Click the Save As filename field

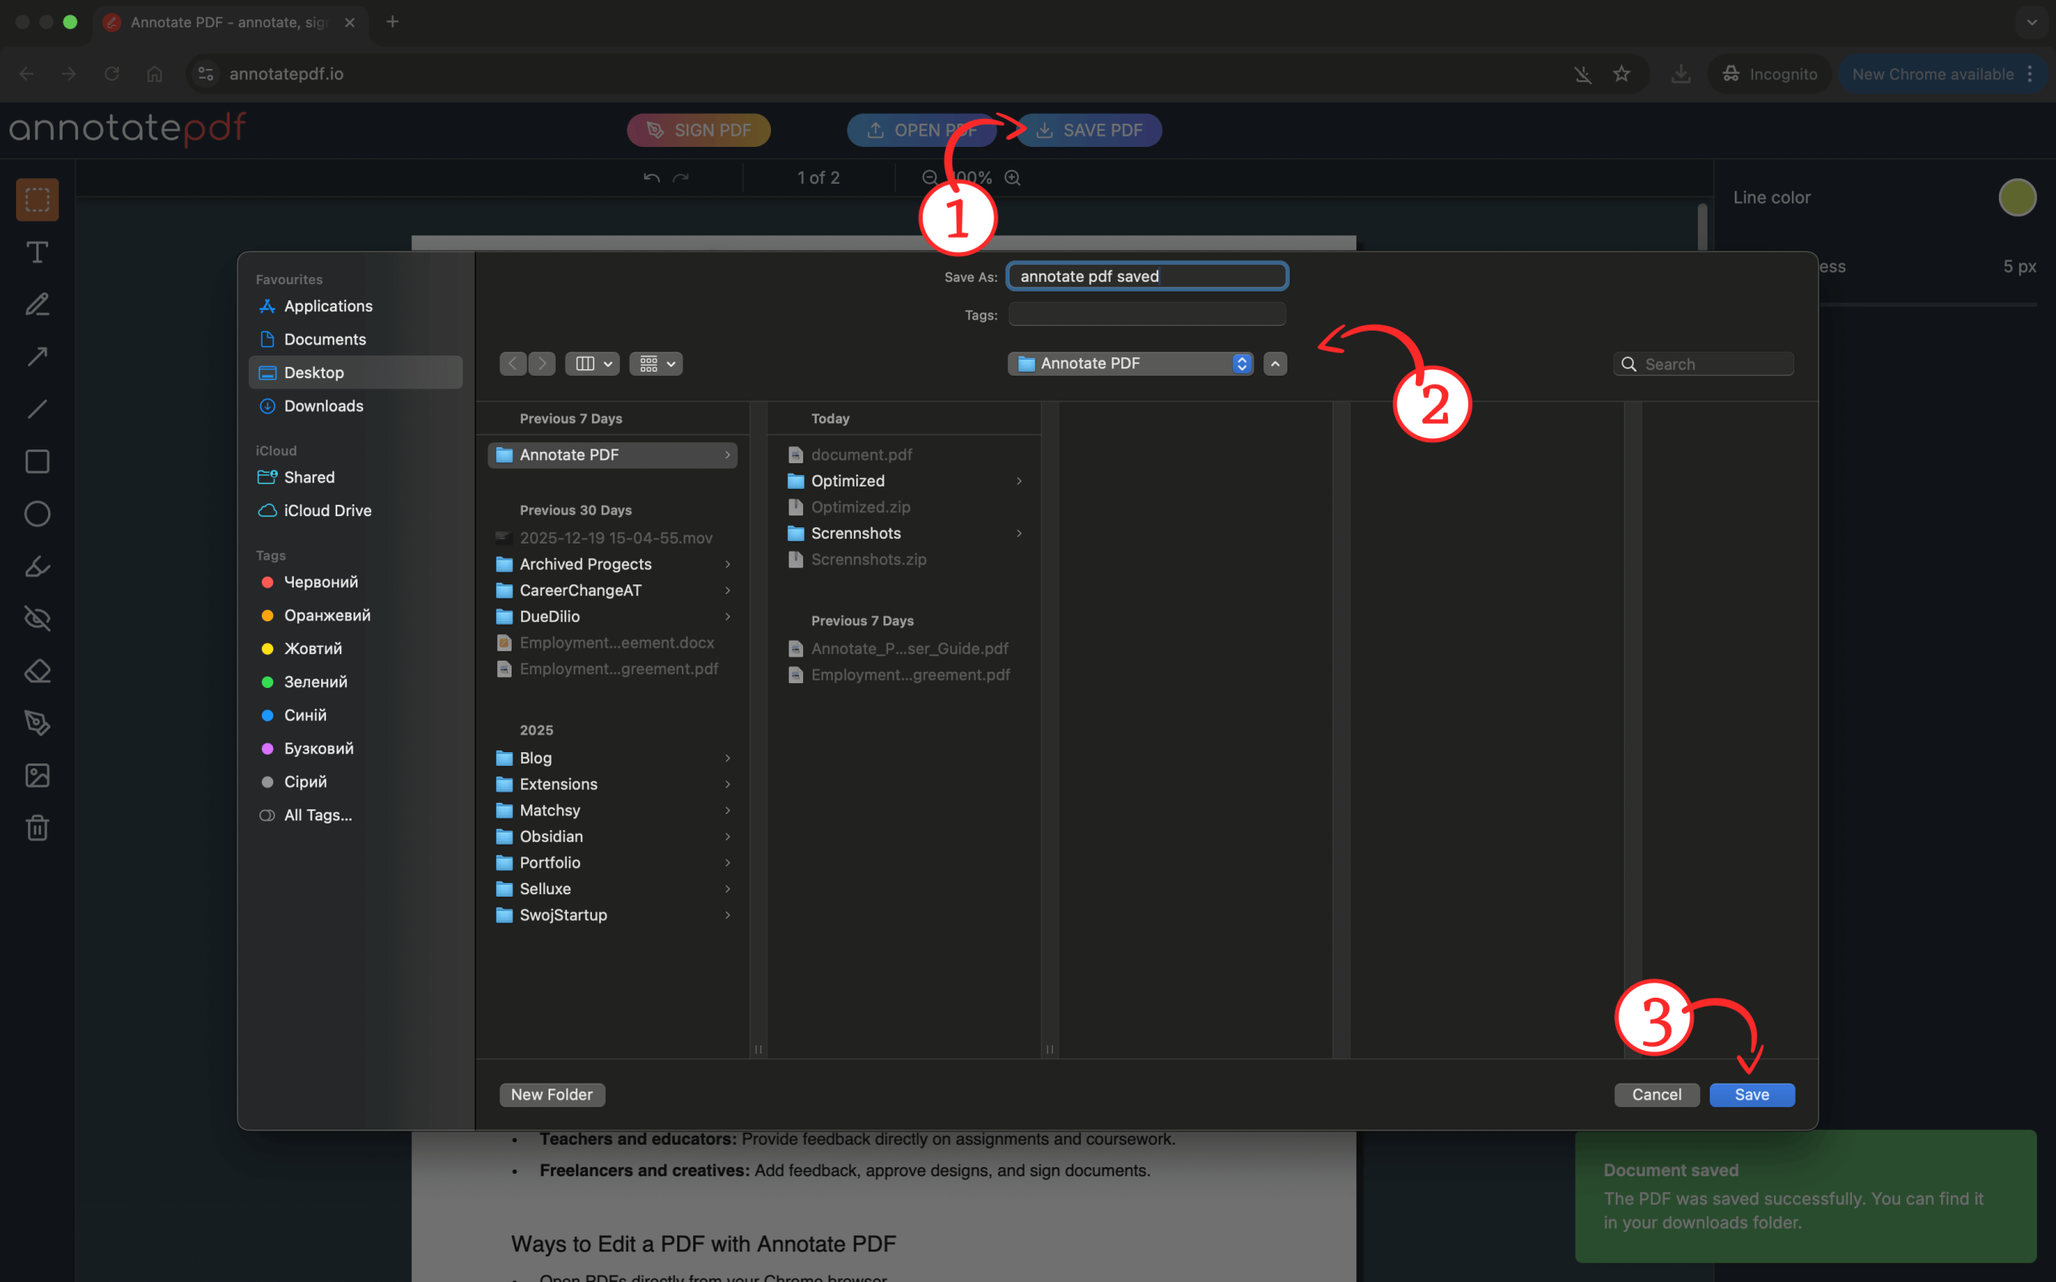(x=1147, y=276)
